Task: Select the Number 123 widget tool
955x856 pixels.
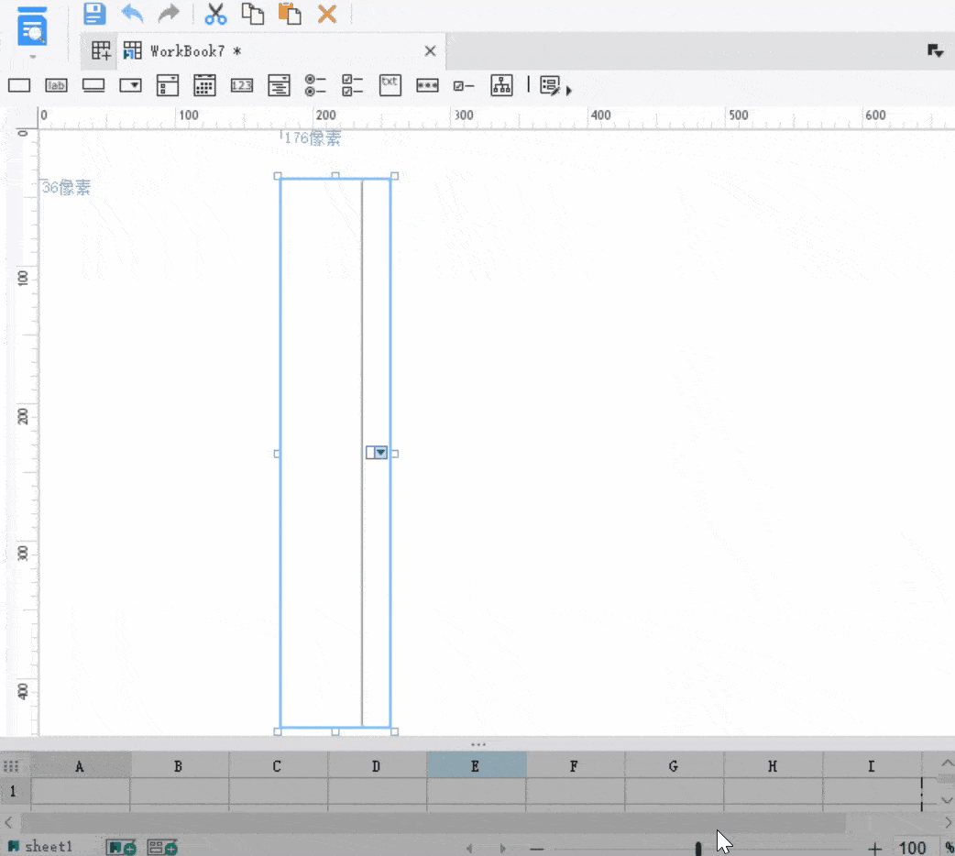Action: (x=241, y=85)
